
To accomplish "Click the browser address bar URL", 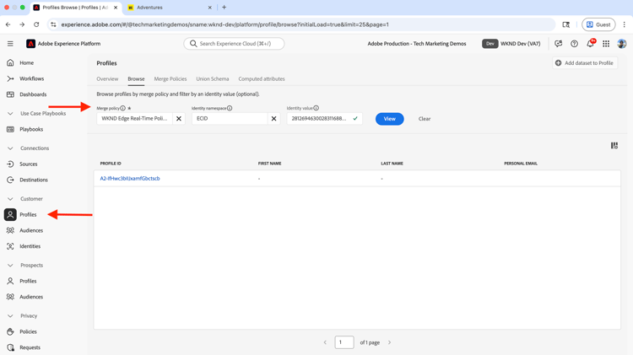I will (x=225, y=24).
